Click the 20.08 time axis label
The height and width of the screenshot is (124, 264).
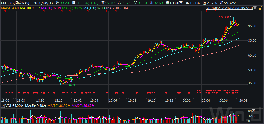(243, 101)
